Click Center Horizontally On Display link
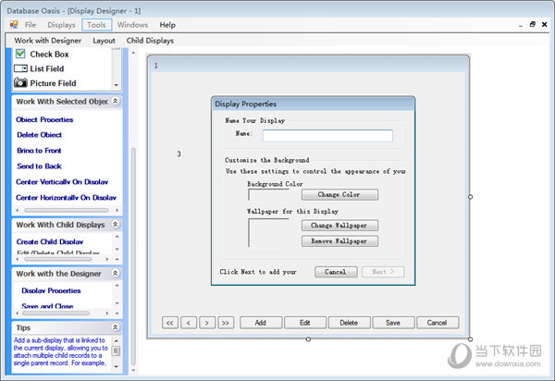Screen dimensions: 555x381 click(x=66, y=197)
